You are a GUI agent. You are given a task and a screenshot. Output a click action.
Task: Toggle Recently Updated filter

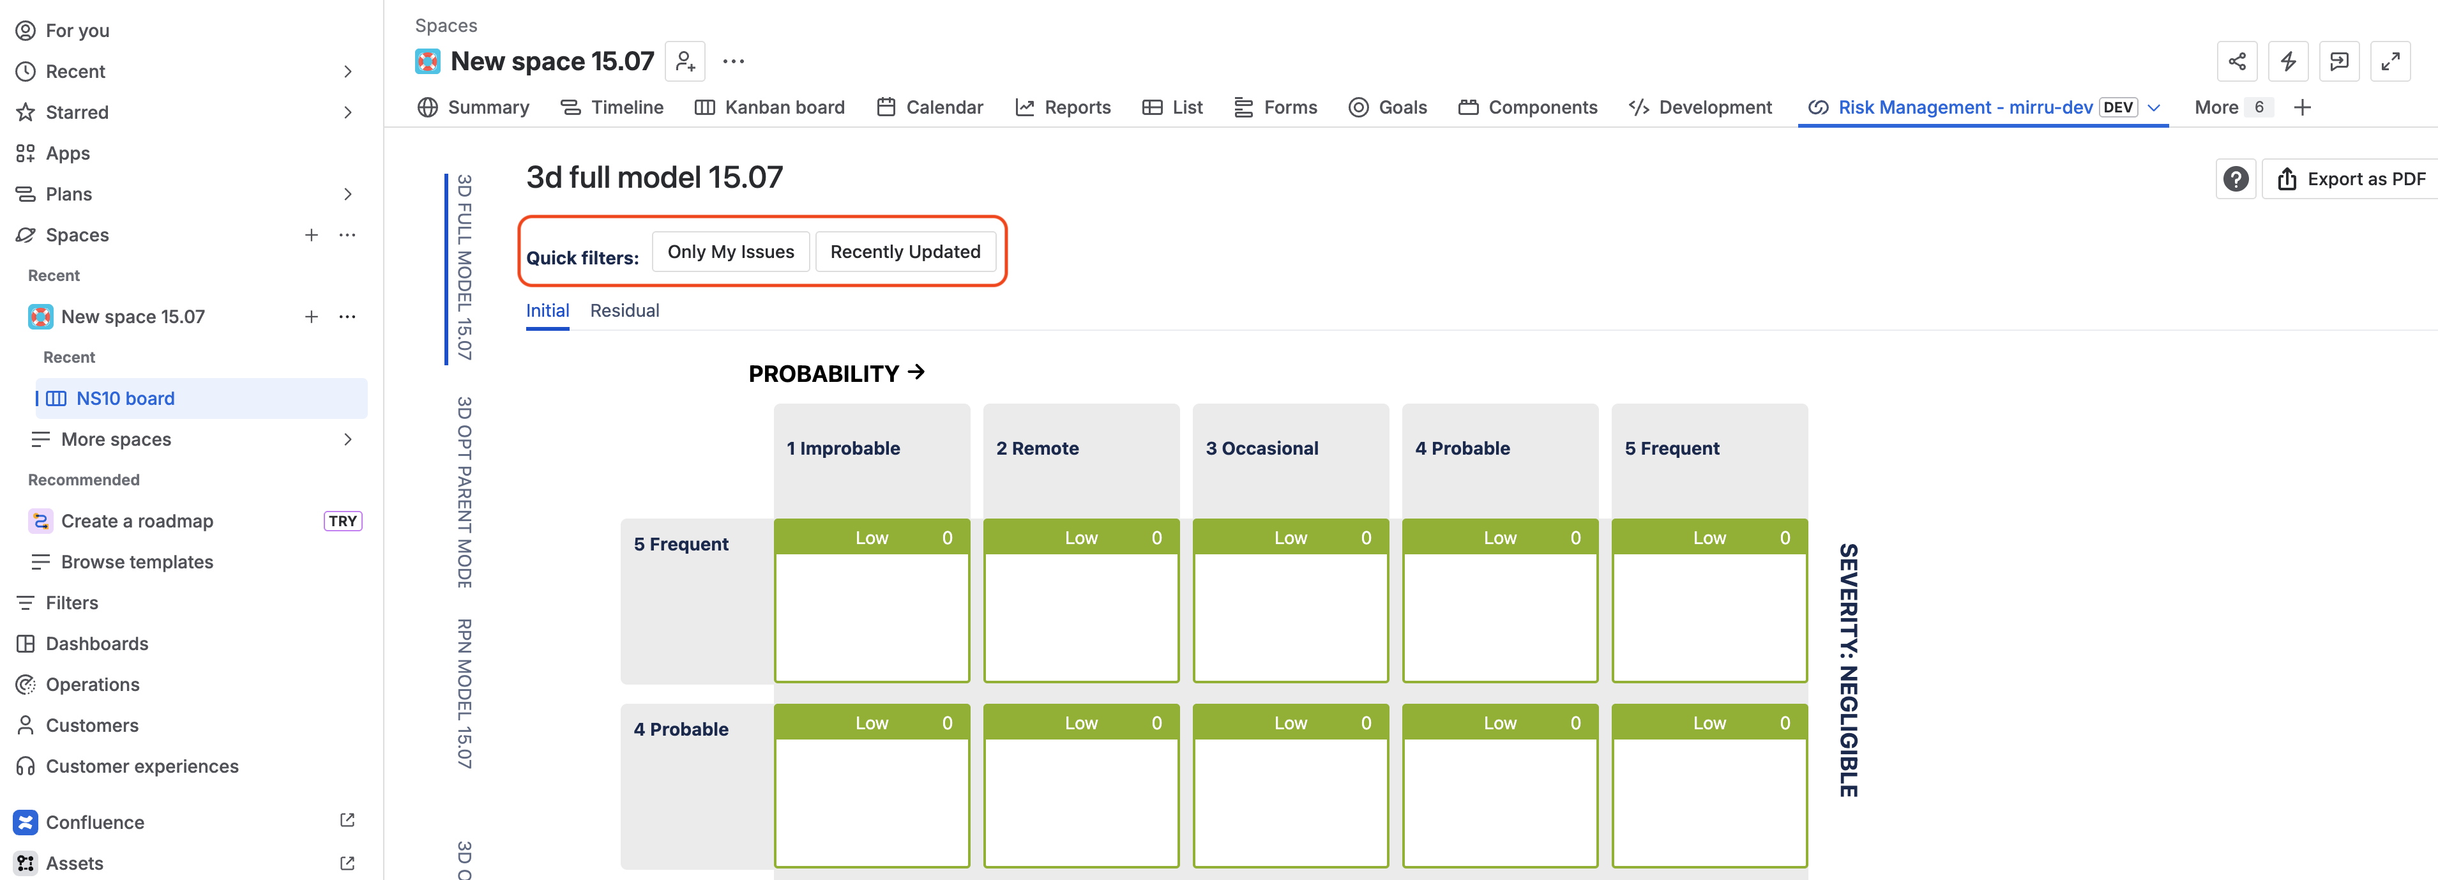pos(905,252)
